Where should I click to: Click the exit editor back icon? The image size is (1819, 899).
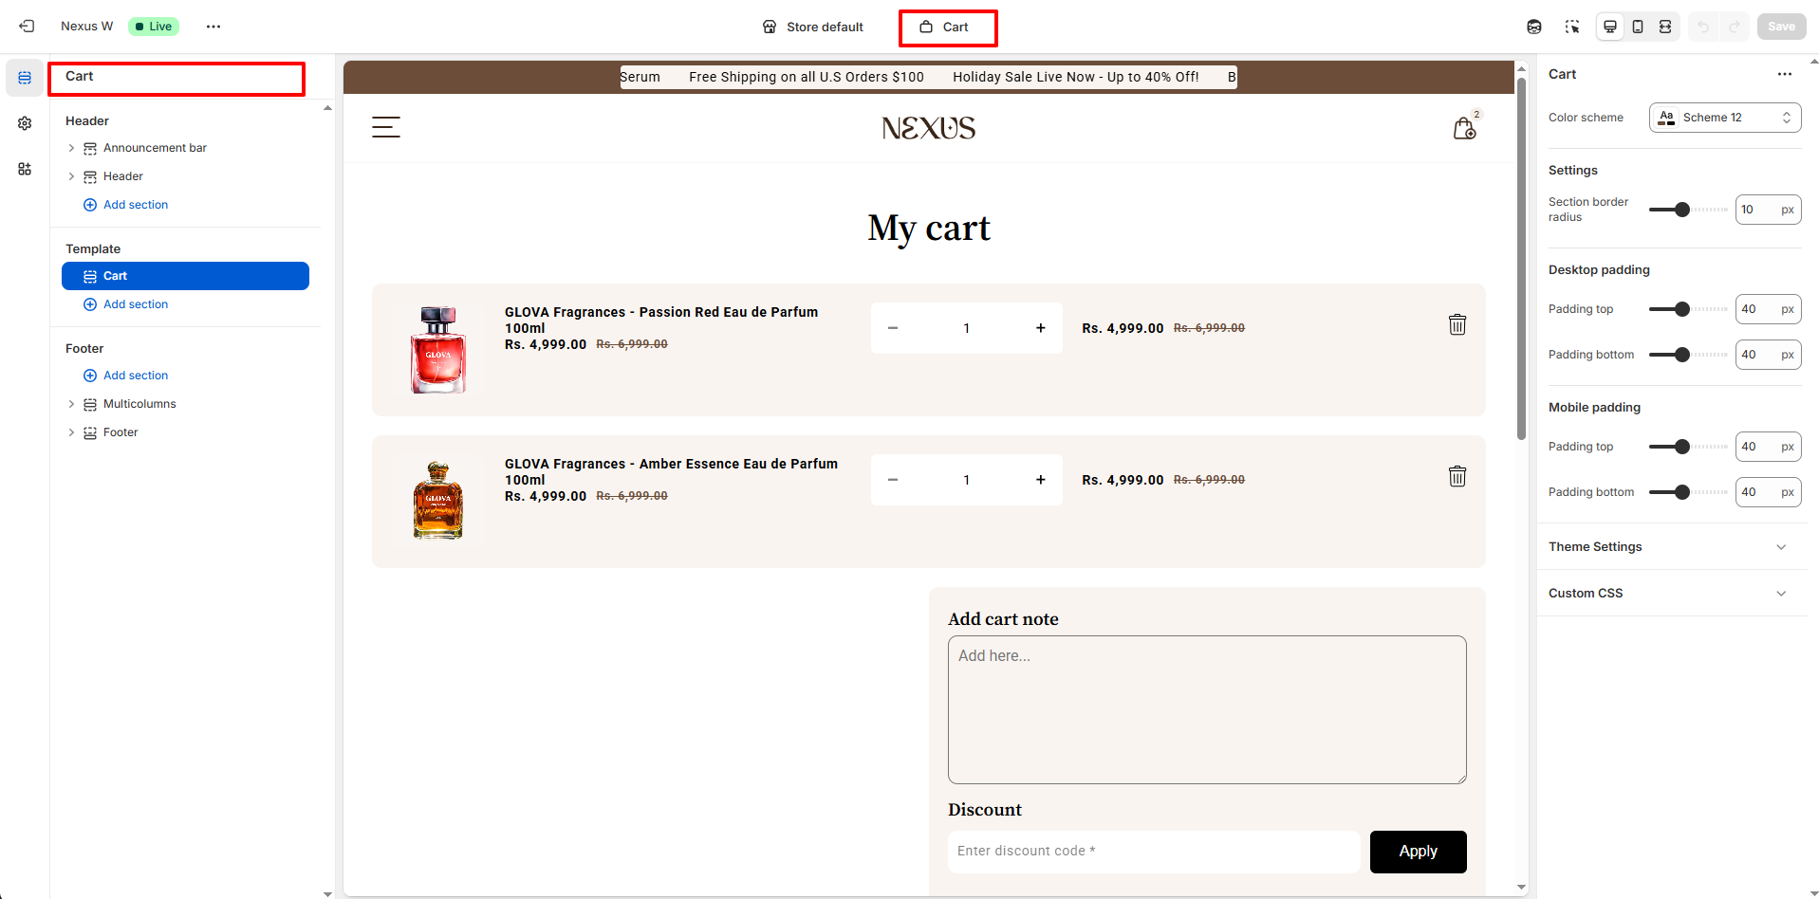(x=27, y=27)
